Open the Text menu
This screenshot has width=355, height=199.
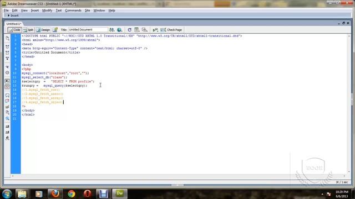click(59, 11)
